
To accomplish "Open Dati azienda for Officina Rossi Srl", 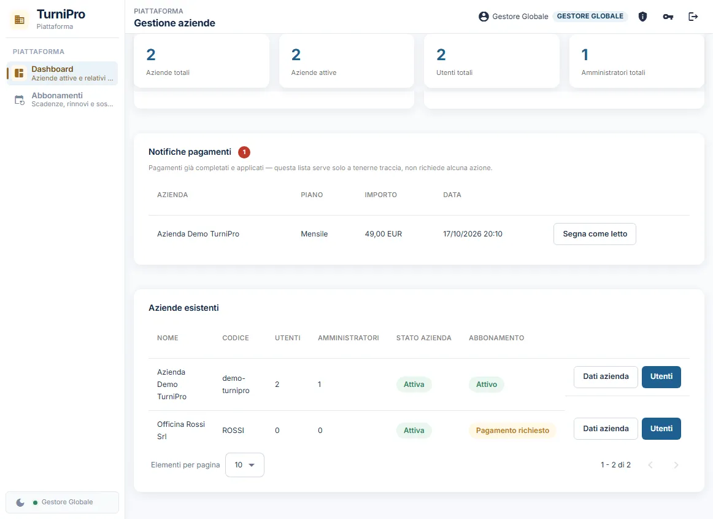I will pos(606,429).
